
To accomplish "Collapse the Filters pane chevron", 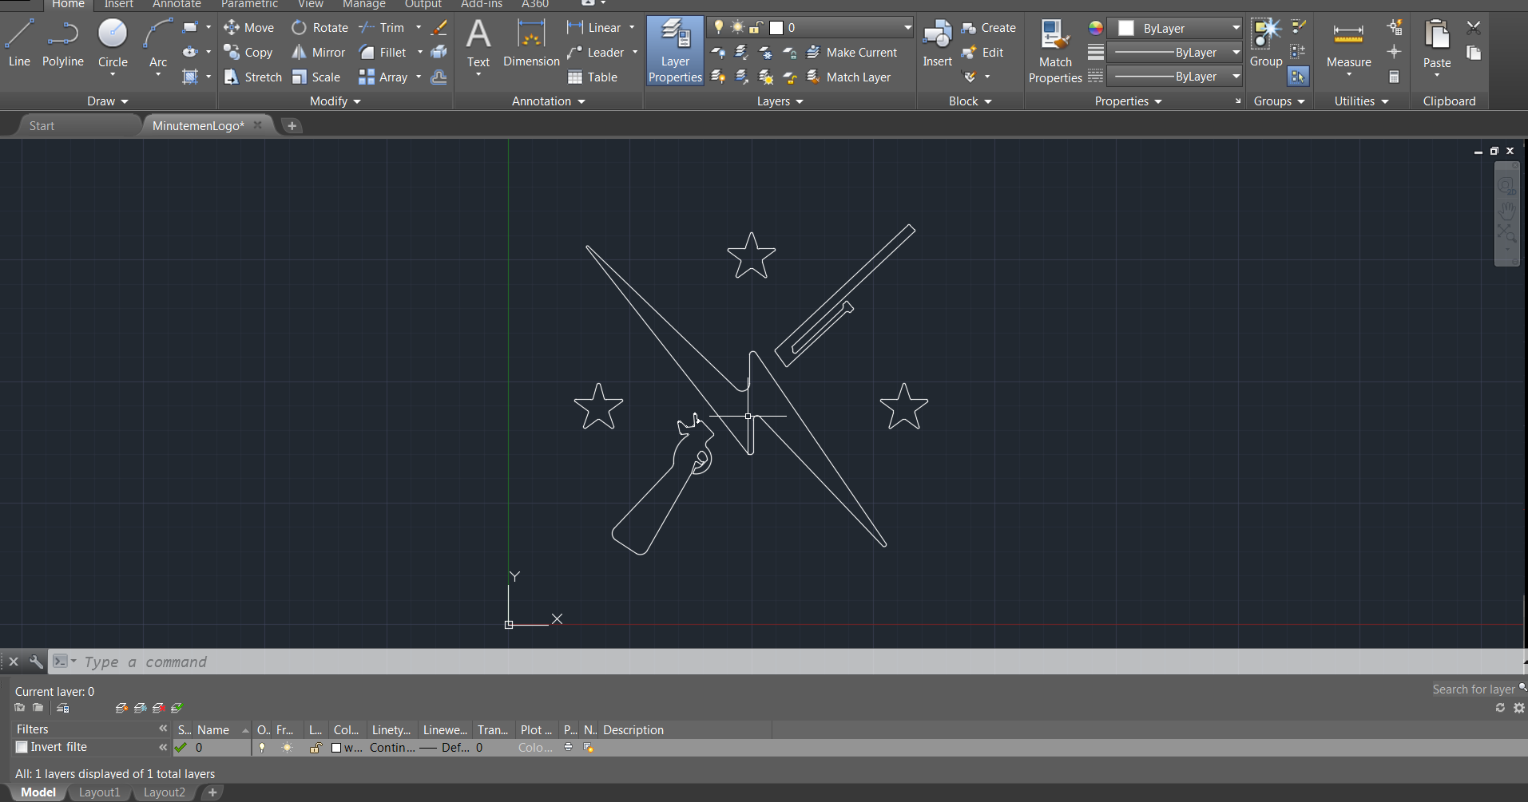I will [163, 729].
